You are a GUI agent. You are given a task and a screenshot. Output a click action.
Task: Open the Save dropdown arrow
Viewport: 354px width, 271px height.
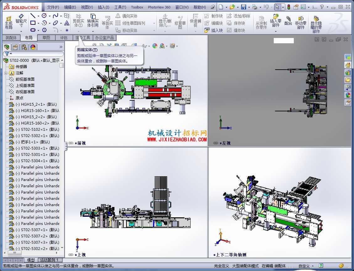[x=249, y=7]
